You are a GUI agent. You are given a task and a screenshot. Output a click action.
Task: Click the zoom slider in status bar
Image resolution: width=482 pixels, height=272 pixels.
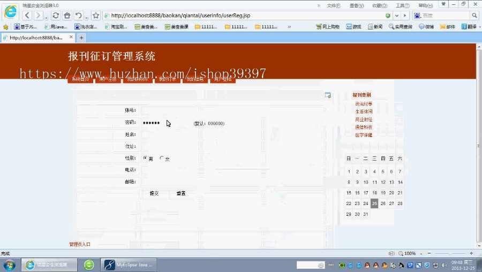[450, 253]
